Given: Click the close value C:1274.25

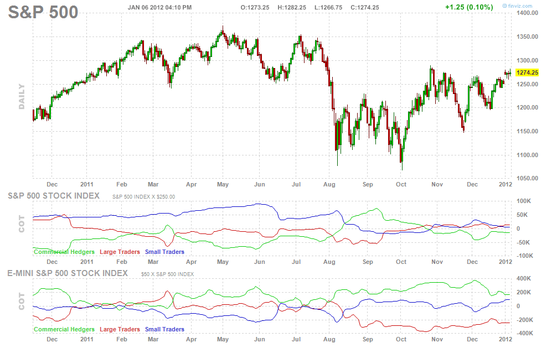Looking at the screenshot, I should pos(365,7).
